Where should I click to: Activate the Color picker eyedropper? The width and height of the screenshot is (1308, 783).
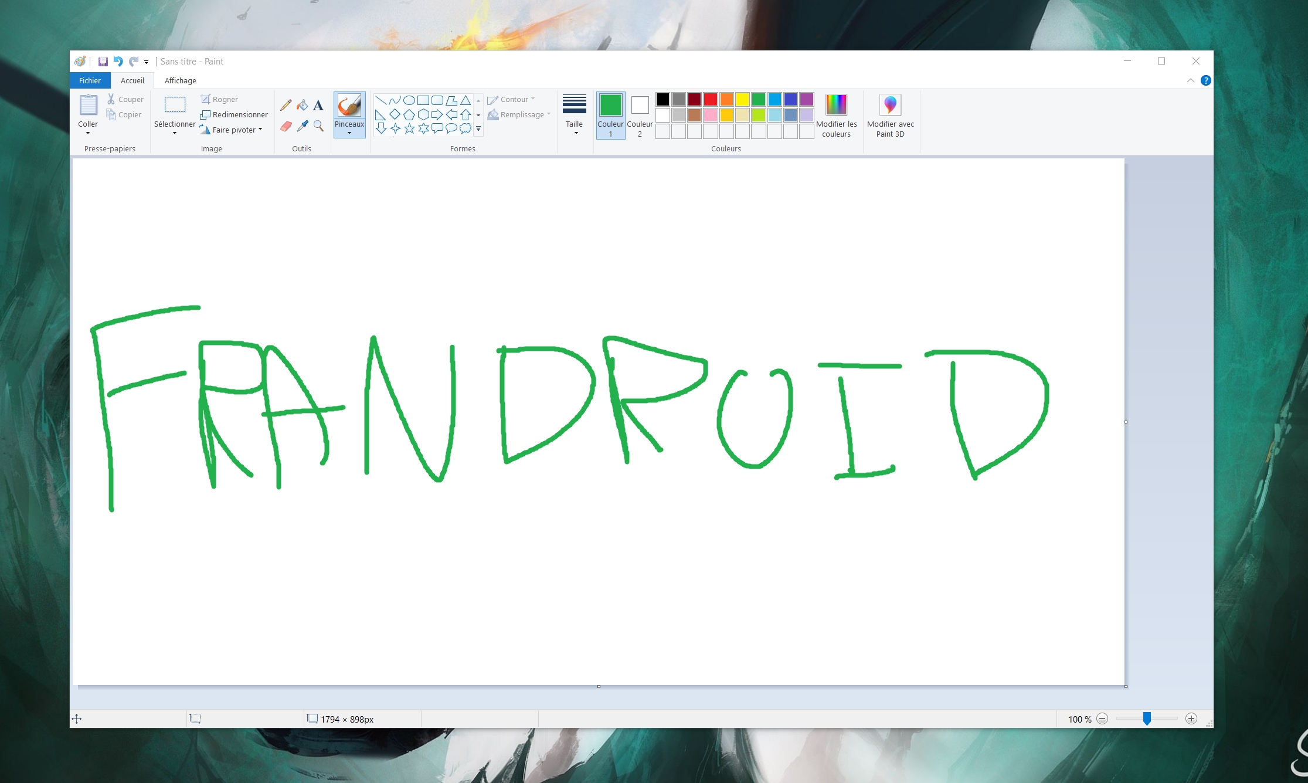tap(302, 126)
